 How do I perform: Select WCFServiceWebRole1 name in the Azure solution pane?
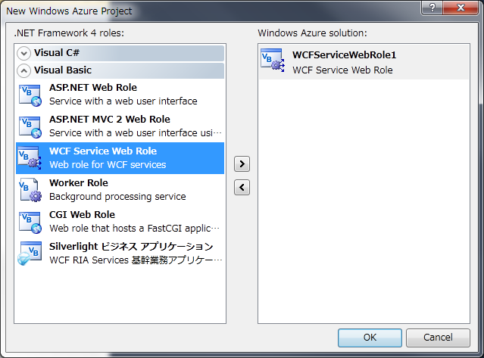tap(344, 55)
